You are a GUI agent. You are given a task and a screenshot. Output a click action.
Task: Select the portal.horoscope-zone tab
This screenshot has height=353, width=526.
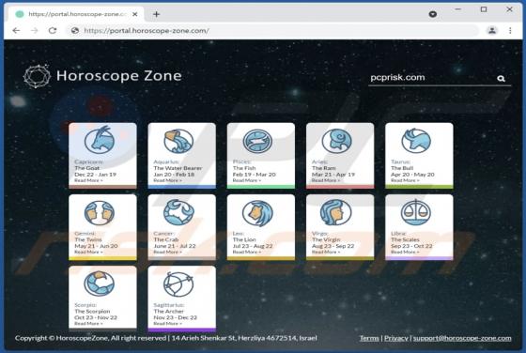[74, 14]
